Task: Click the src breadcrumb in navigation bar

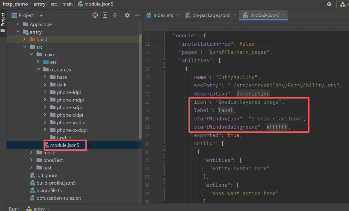Action: tap(54, 4)
